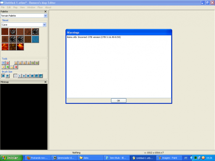This screenshot has width=215, height=161.
Task: Select the blue water terrain tile
Action: click(35, 39)
